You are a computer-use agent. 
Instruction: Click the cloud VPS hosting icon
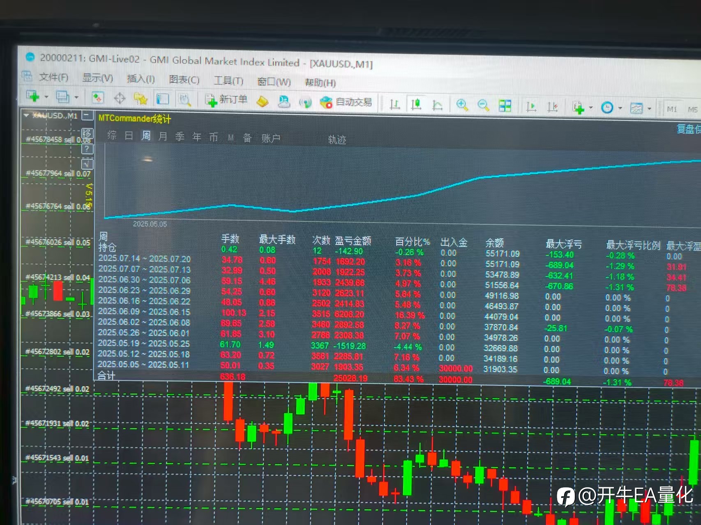tap(284, 101)
